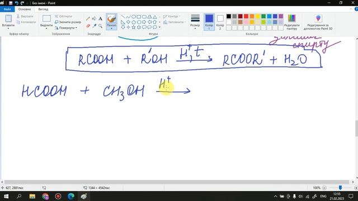358x201 pixels.
Task: Click the zoom slider handle
Action: coord(340,188)
